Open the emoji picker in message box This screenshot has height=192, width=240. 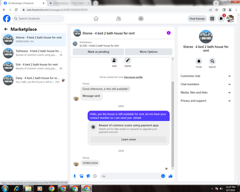[163, 176]
